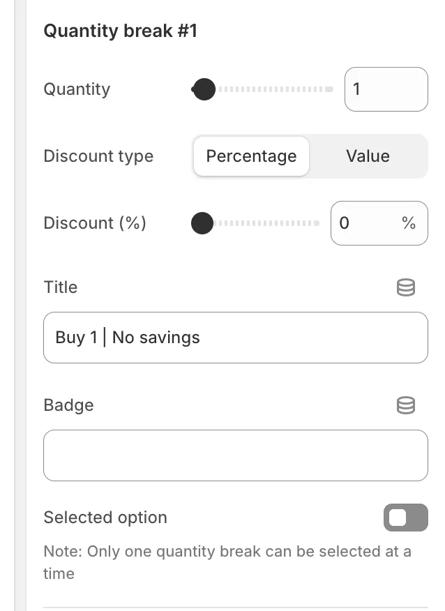Click the % suffix in the discount field

409,223
